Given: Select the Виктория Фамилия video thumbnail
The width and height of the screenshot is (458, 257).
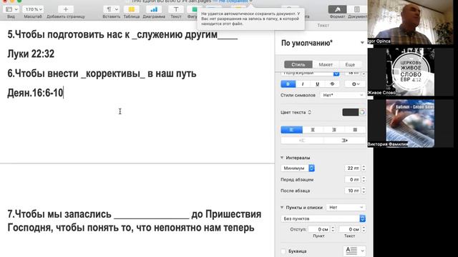Looking at the screenshot, I should (410, 124).
